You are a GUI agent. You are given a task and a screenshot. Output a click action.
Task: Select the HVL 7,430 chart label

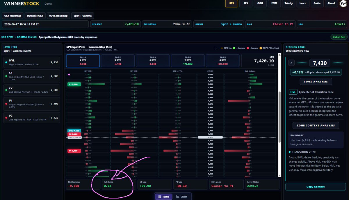click(74, 131)
